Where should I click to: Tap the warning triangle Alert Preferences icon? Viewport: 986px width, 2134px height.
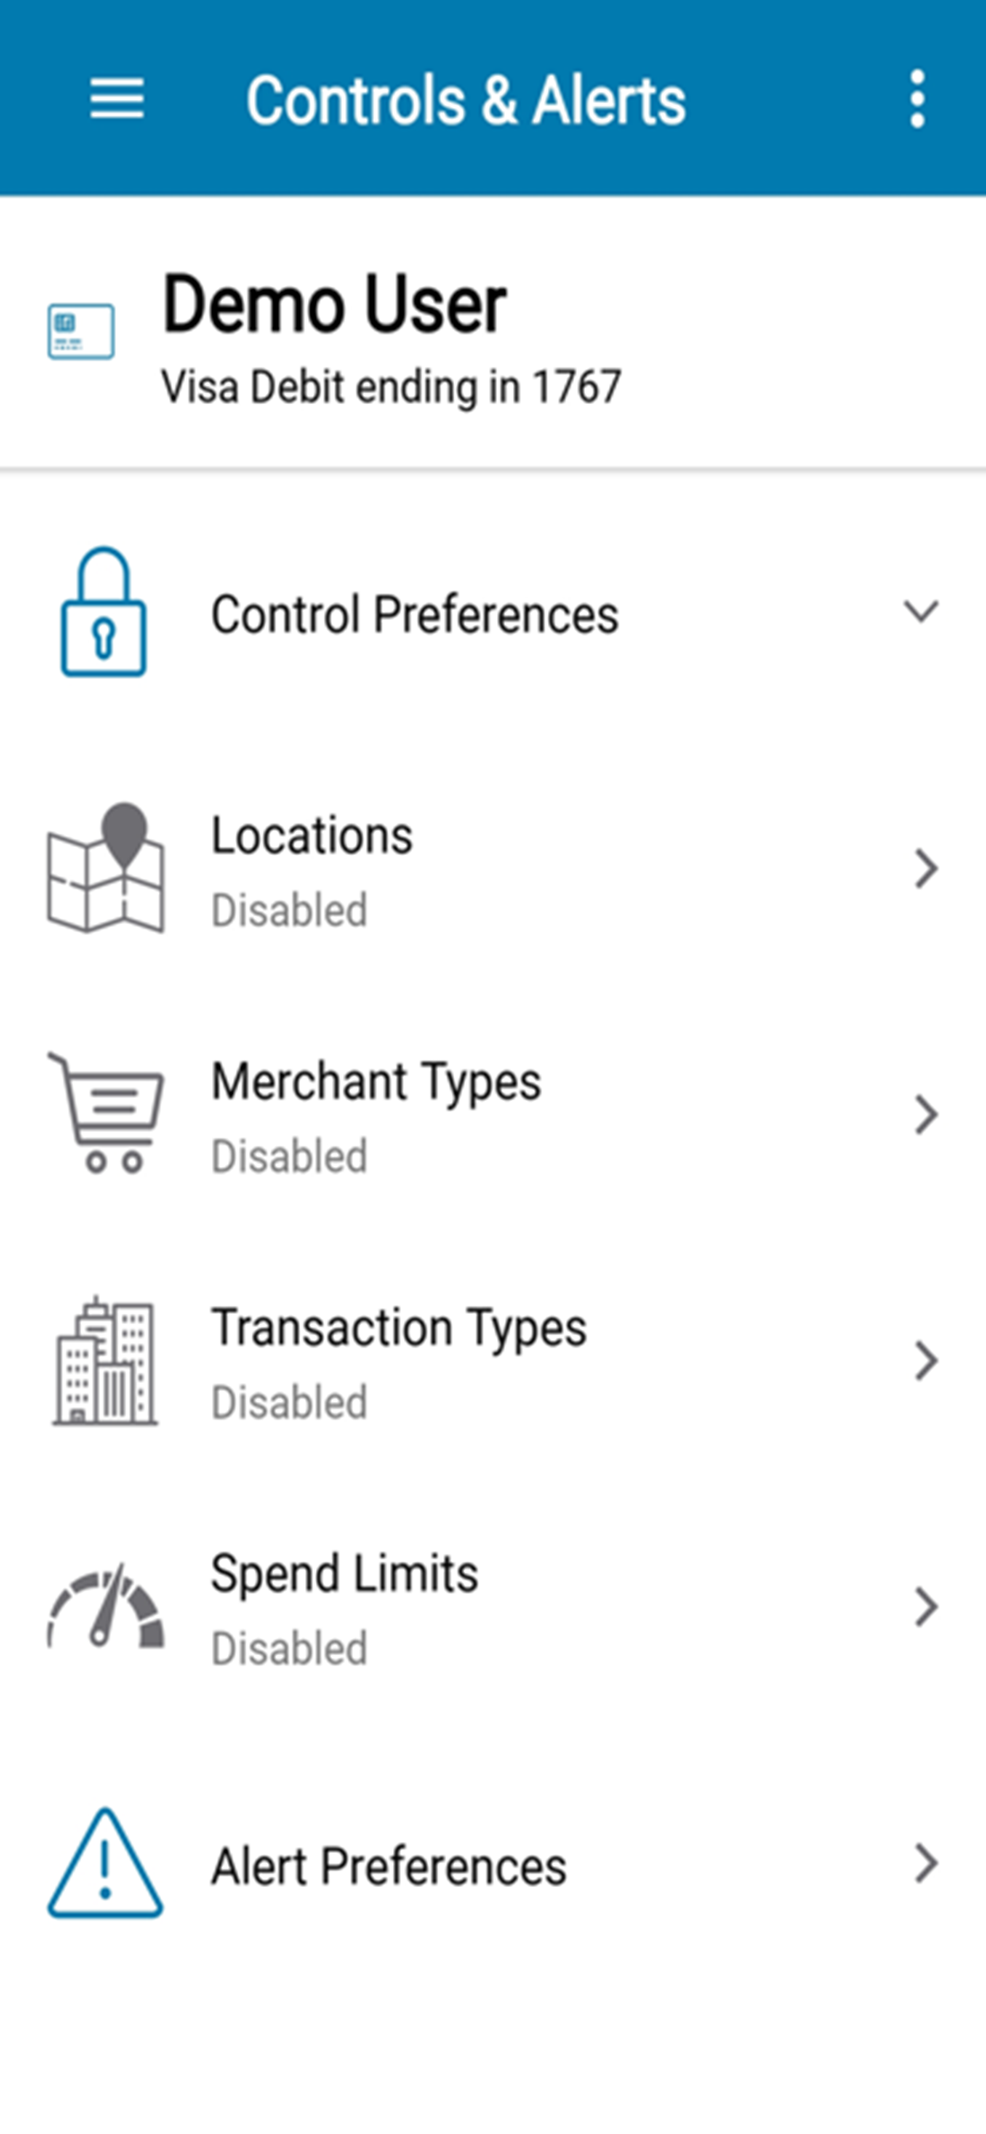[x=106, y=1862]
